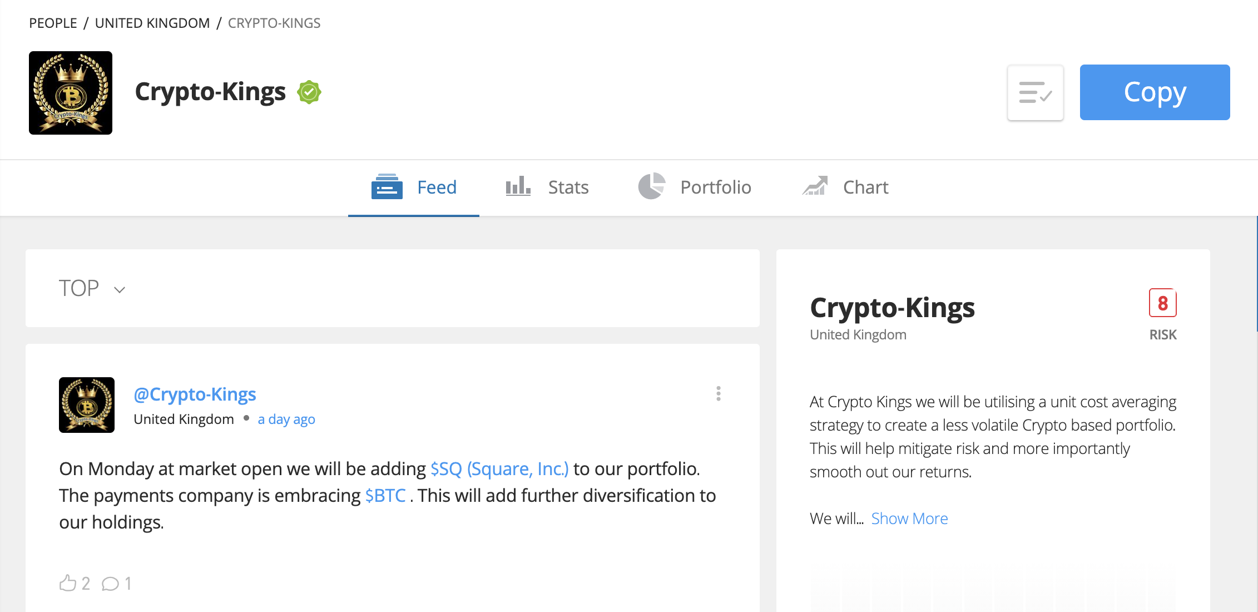The height and width of the screenshot is (612, 1258).
Task: Click the Feed tab icon
Action: [x=387, y=186]
